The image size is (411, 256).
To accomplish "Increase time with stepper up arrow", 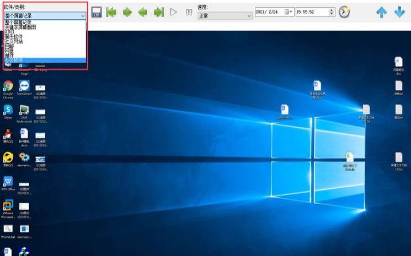I will tap(332, 10).
